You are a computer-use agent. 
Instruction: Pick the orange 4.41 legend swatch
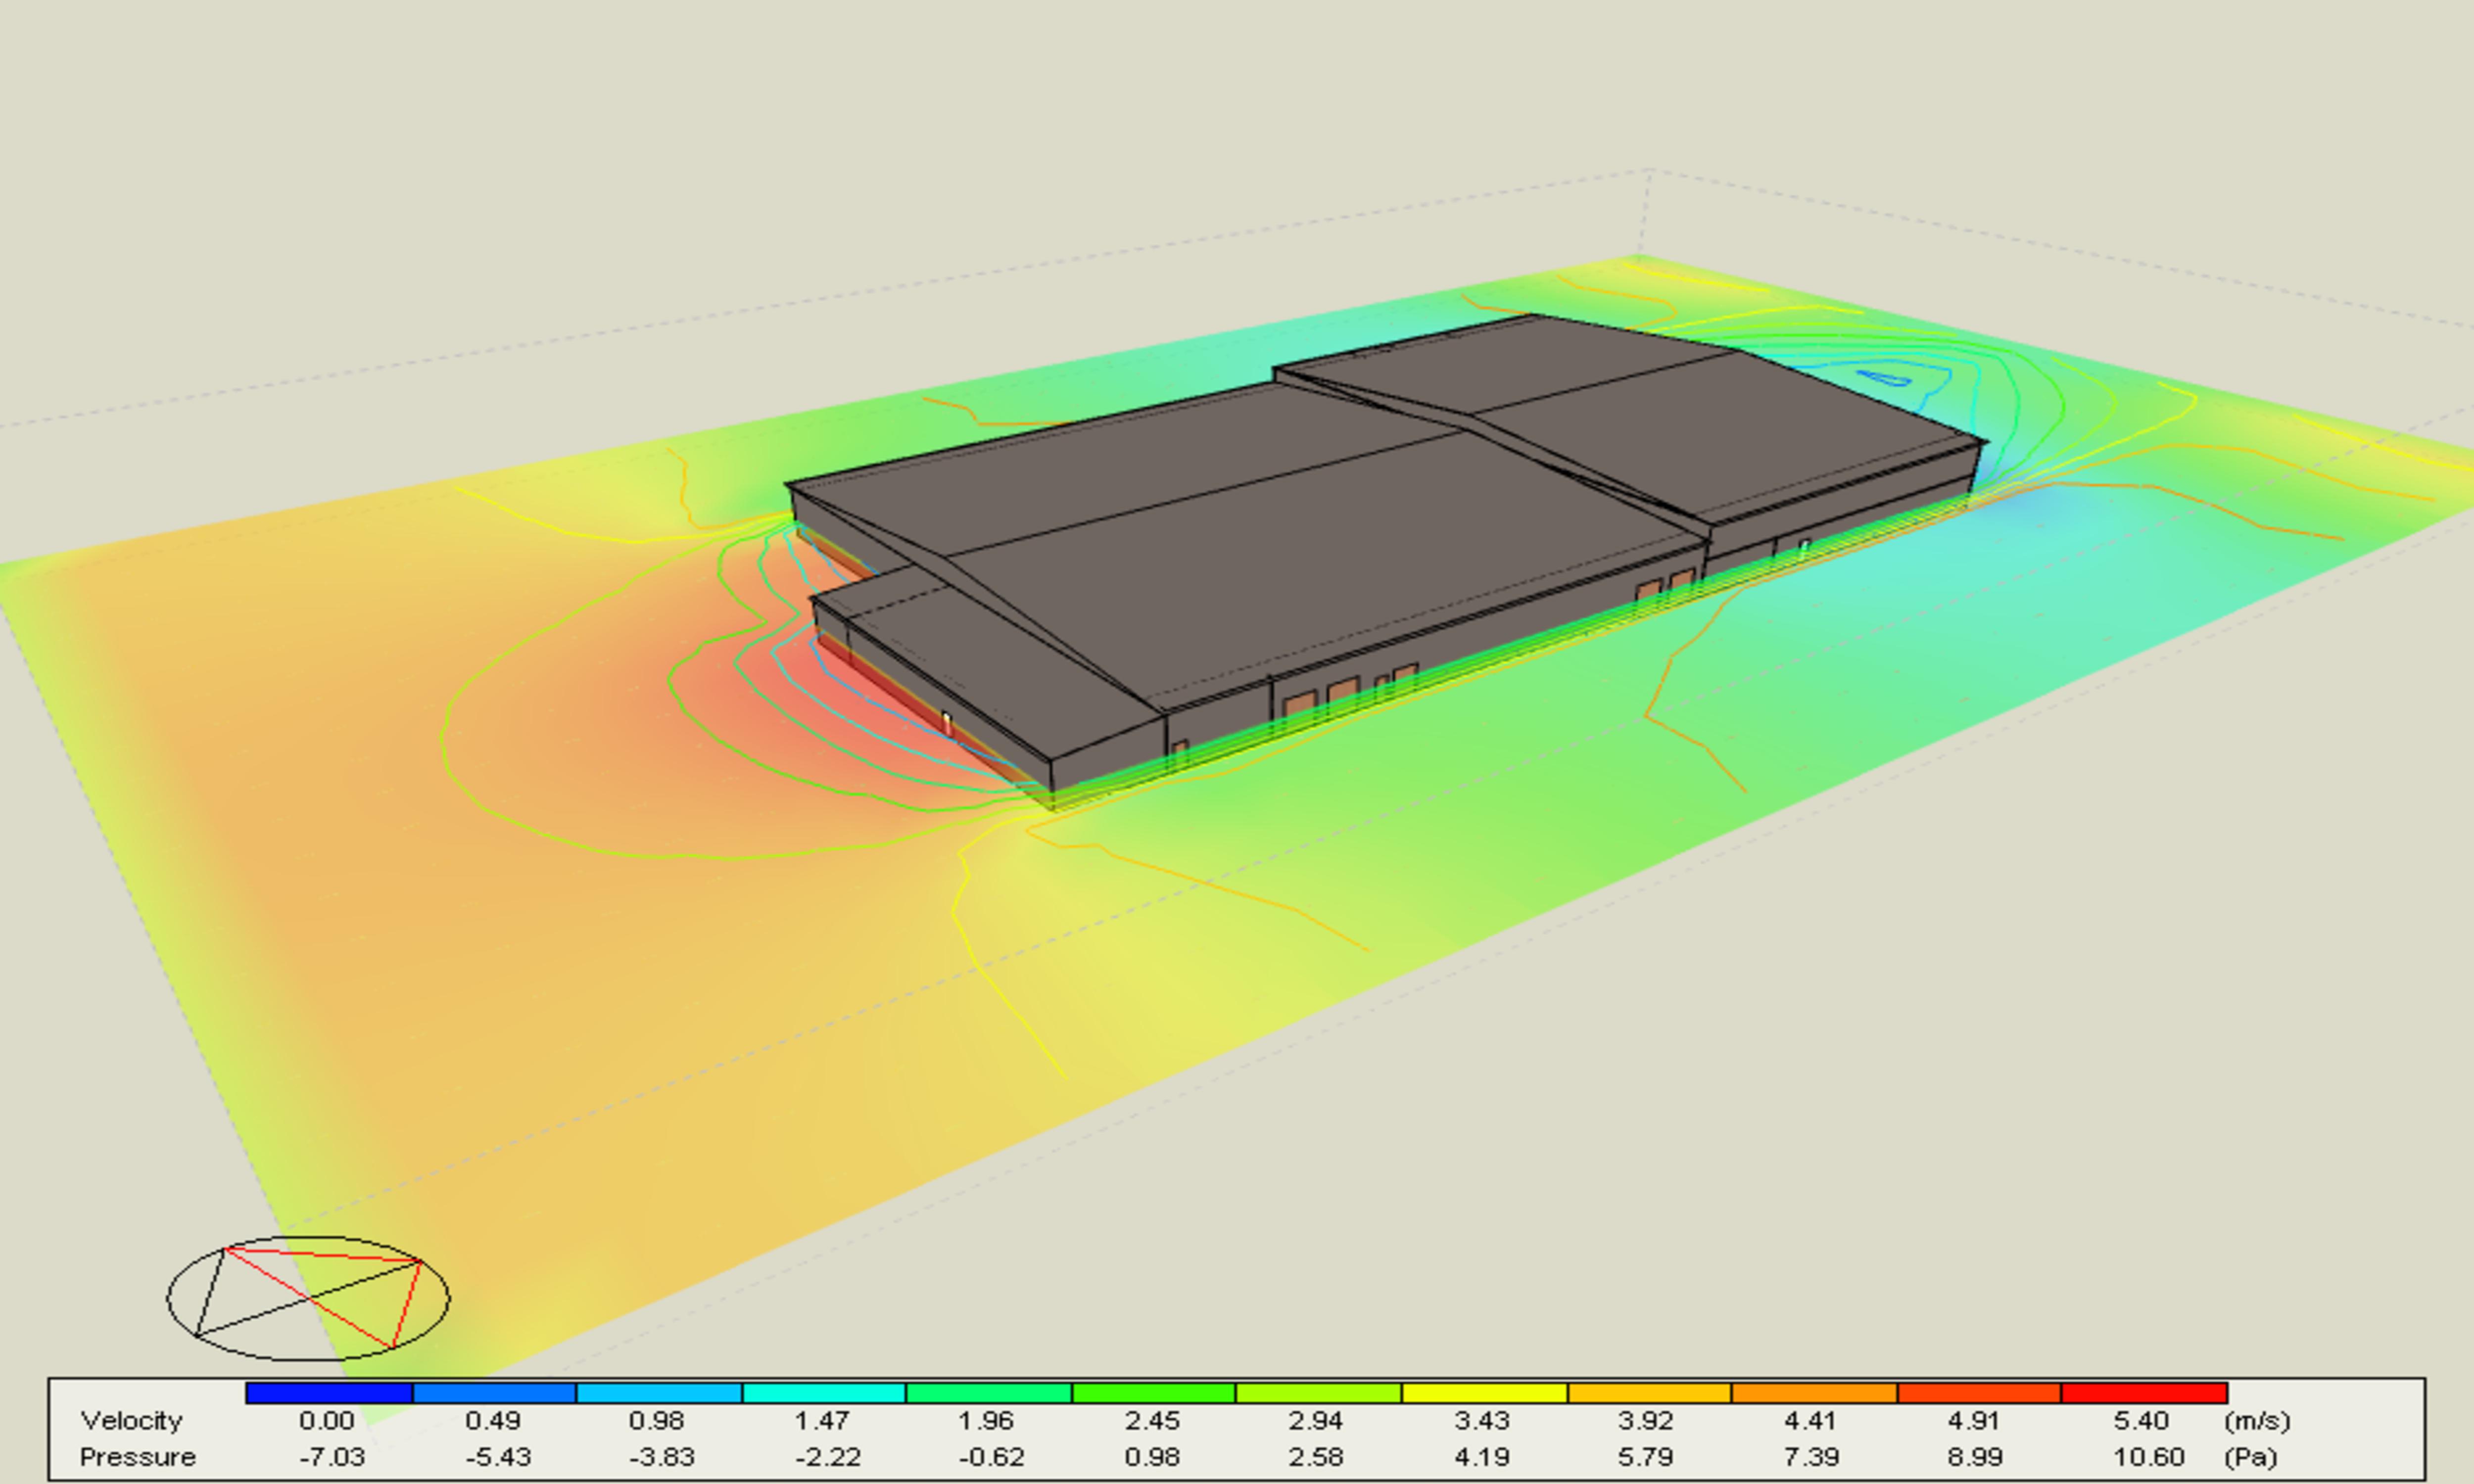pyautogui.click(x=1814, y=1393)
